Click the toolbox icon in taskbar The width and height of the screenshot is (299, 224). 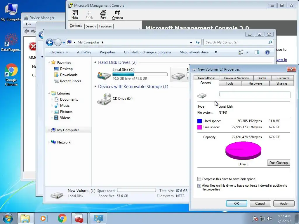79,218
